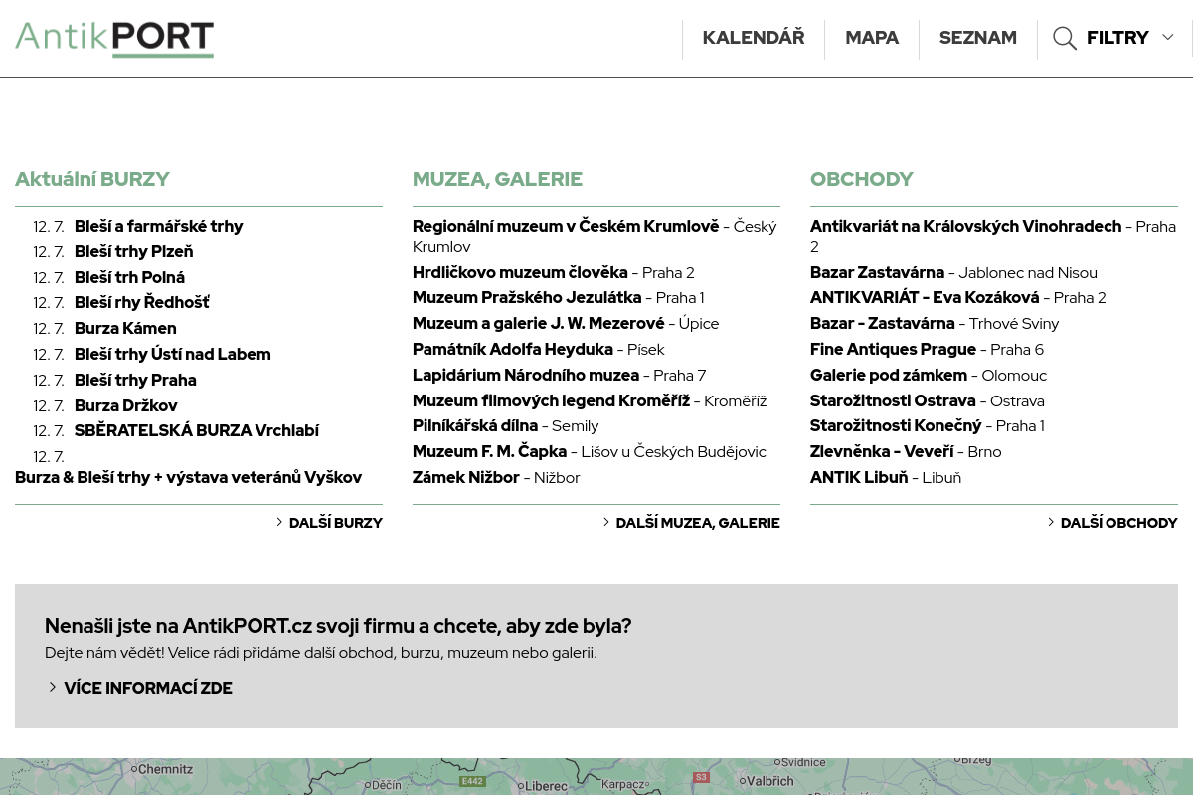Click Liberec on the map

click(546, 785)
